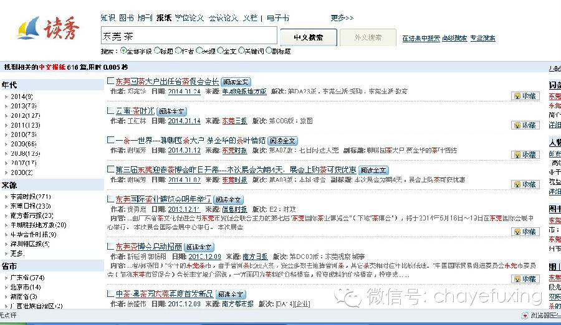Select the 关键词 search radio button
The width and height of the screenshot is (561, 325).
(x=241, y=51)
